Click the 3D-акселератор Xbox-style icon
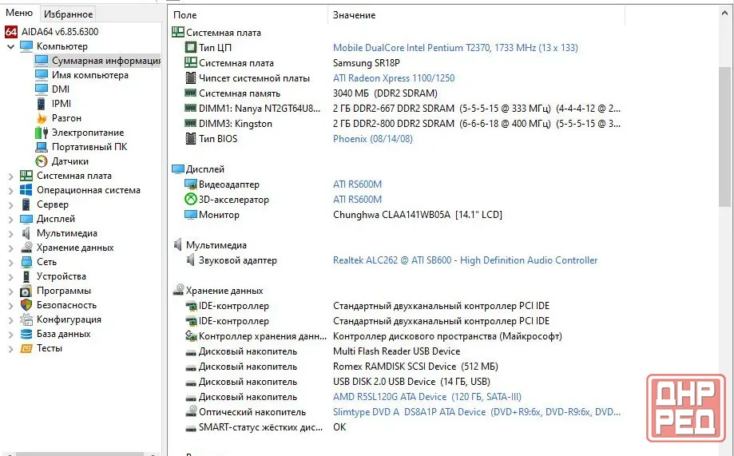This screenshot has height=456, width=734. click(191, 200)
